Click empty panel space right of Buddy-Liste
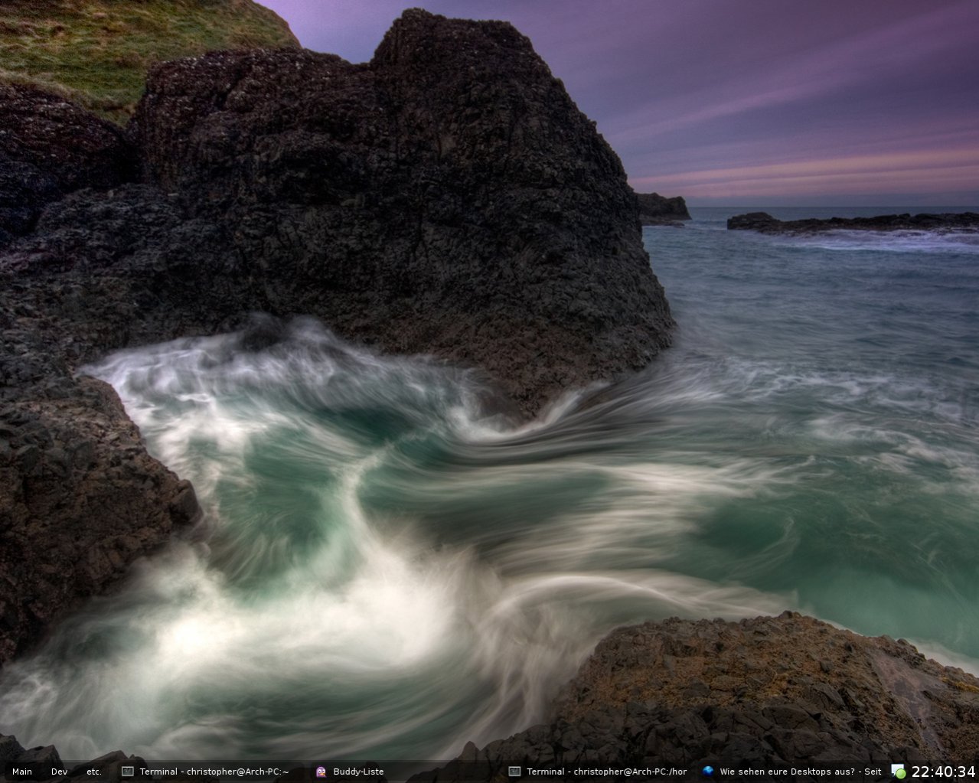 pyautogui.click(x=444, y=772)
